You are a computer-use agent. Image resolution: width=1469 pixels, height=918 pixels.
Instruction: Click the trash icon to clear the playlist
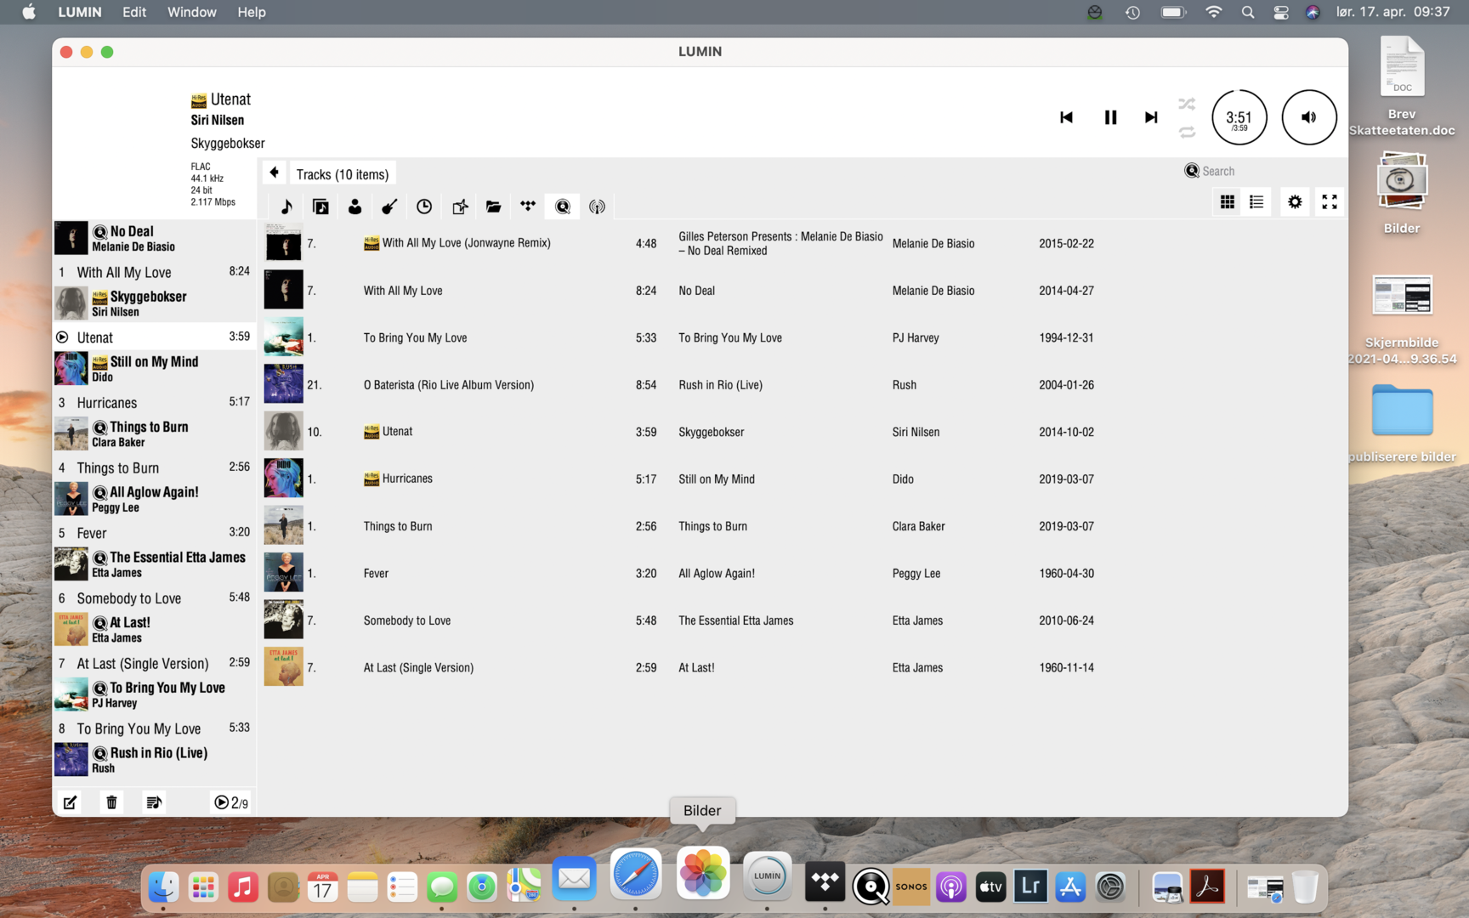111,802
